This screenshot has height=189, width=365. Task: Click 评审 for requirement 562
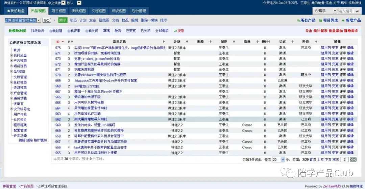tap(342, 119)
